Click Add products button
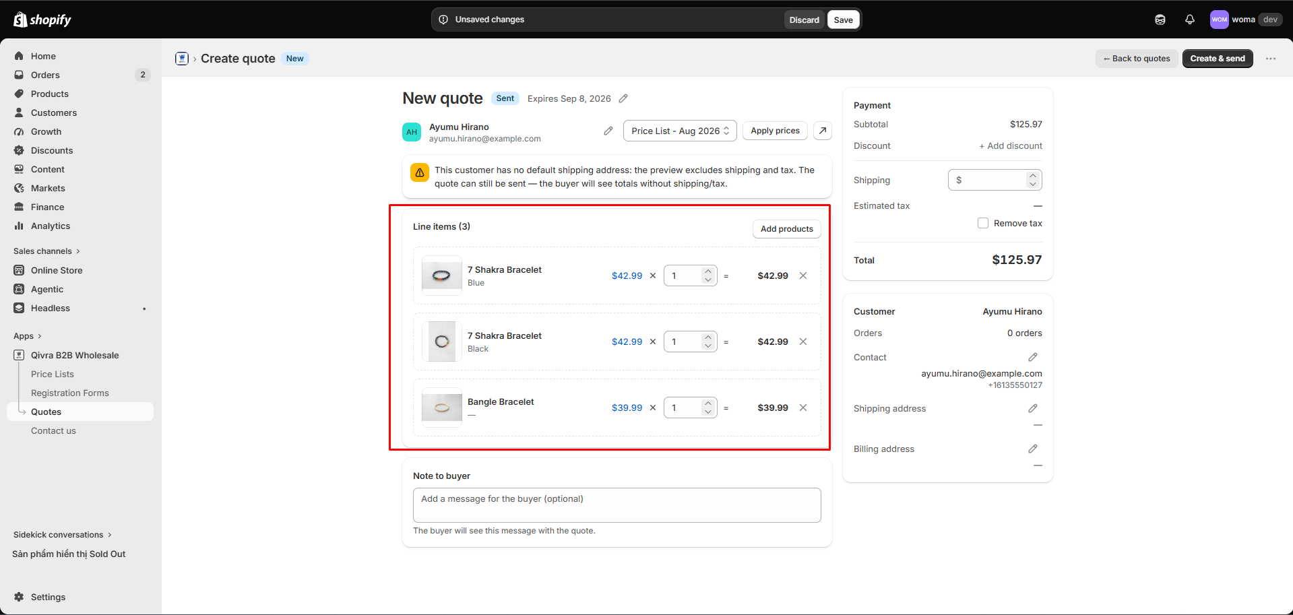The height and width of the screenshot is (615, 1293). point(786,229)
